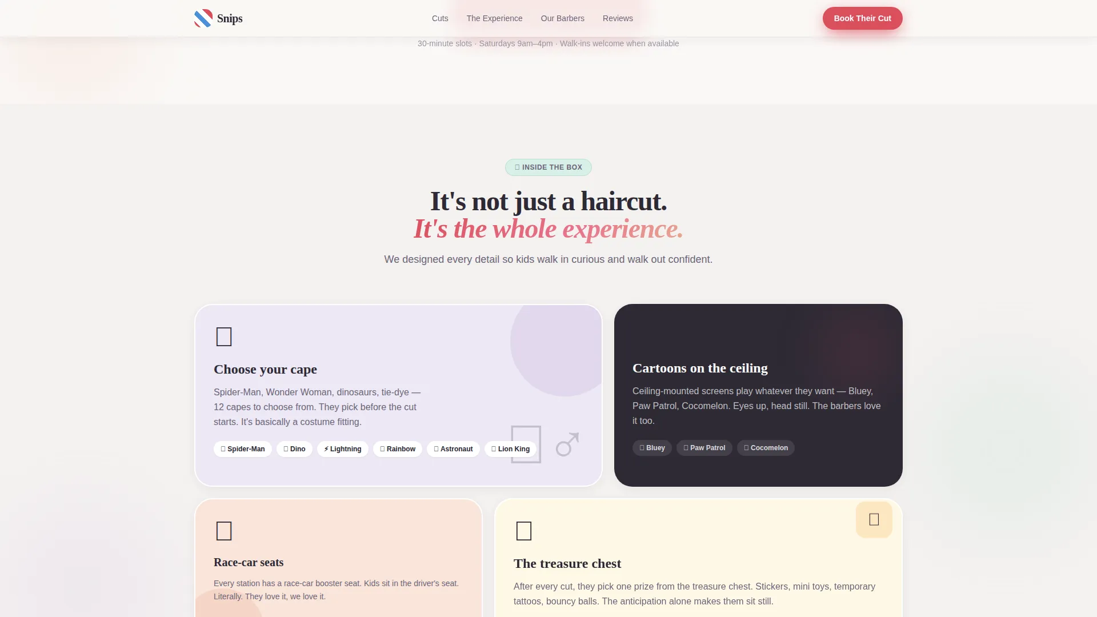Select the Paw Patrol show chip

tap(704, 448)
